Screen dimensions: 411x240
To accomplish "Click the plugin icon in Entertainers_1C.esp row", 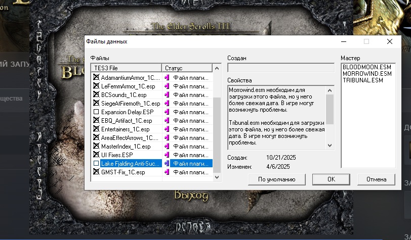I will click(x=167, y=129).
